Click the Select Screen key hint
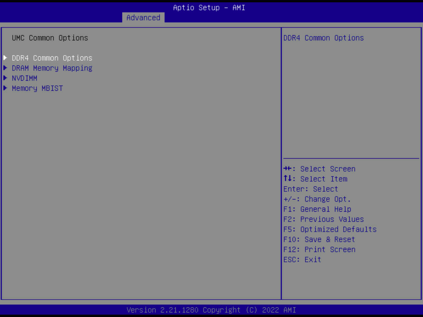Screen dimensions: 423x317 point(319,169)
